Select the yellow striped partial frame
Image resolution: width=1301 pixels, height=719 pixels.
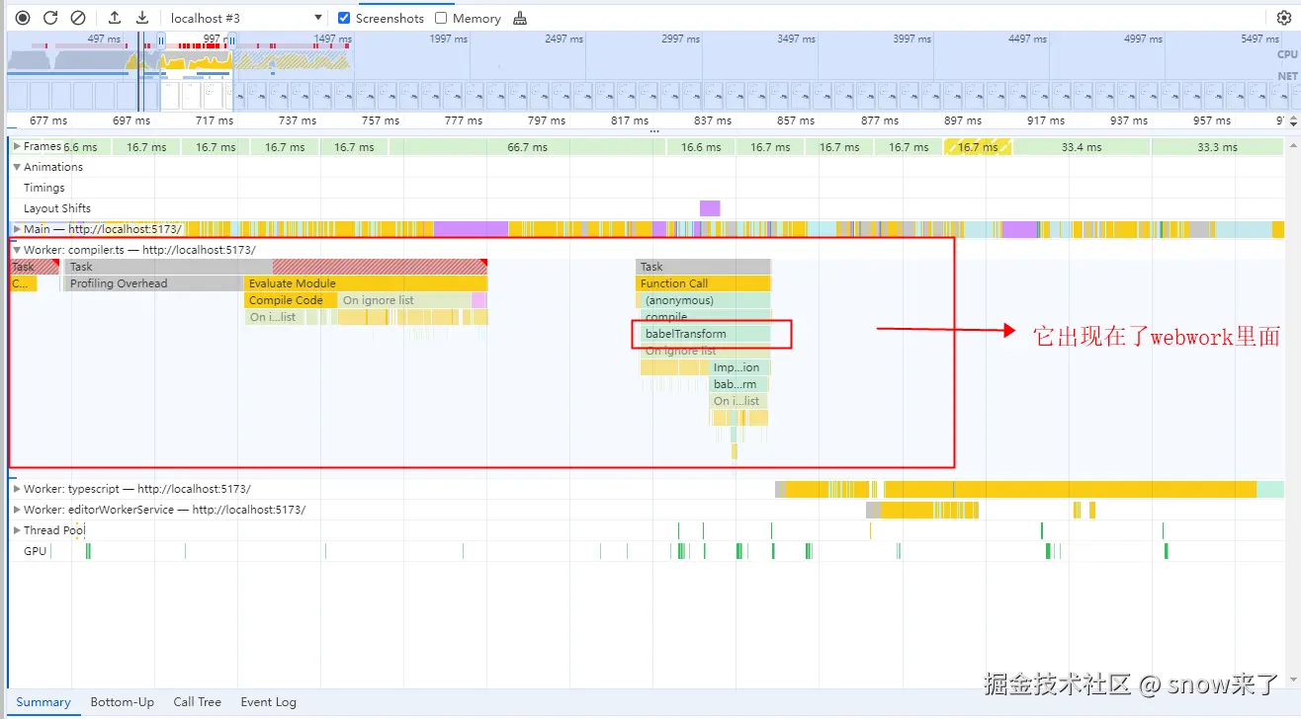coord(978,147)
